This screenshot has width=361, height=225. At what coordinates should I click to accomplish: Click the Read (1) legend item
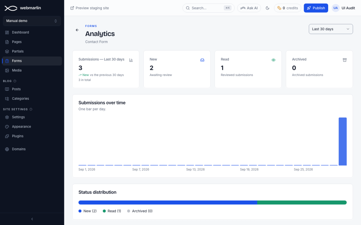tap(112, 211)
